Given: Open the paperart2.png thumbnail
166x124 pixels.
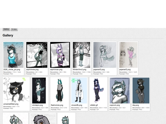Looking at the screenshot, I should click(x=128, y=55).
